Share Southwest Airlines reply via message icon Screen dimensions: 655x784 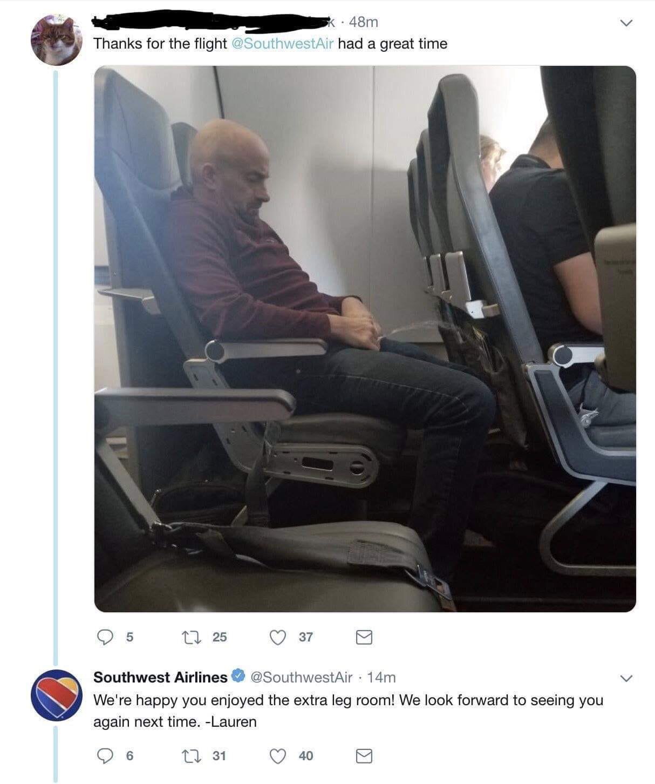tap(364, 756)
